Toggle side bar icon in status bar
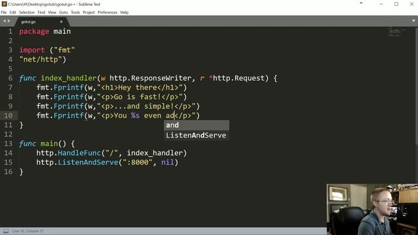This screenshot has width=418, height=235. point(6,231)
